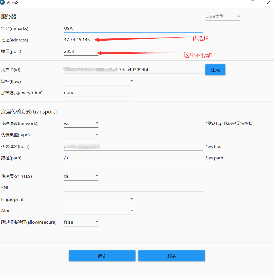The width and height of the screenshot is (274, 279).
Task: Toggle the allowInsecure dropdown showing false
Action: (x=81, y=222)
